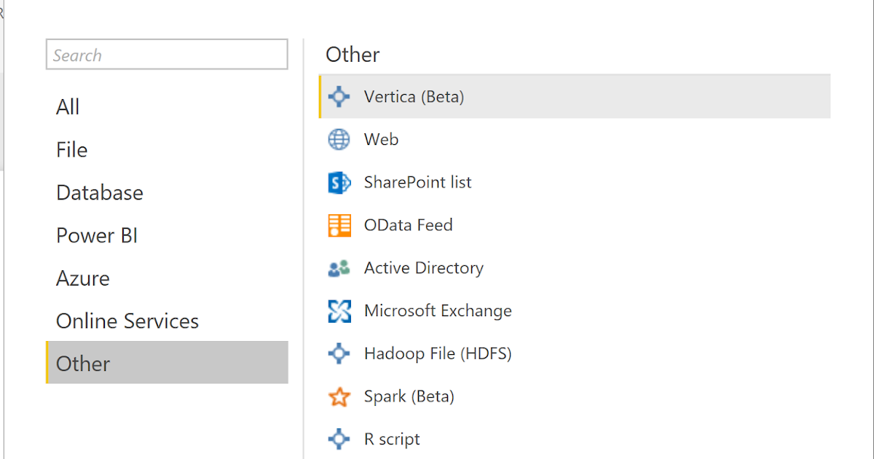Select the OData Feed icon

[339, 225]
